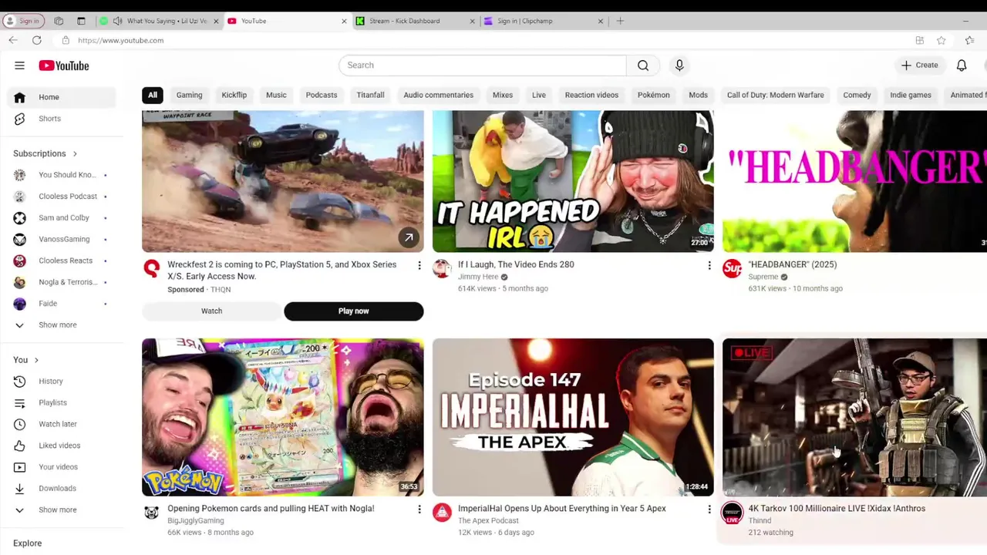Reload page with browser refresh icon
987x555 pixels.
pos(36,40)
